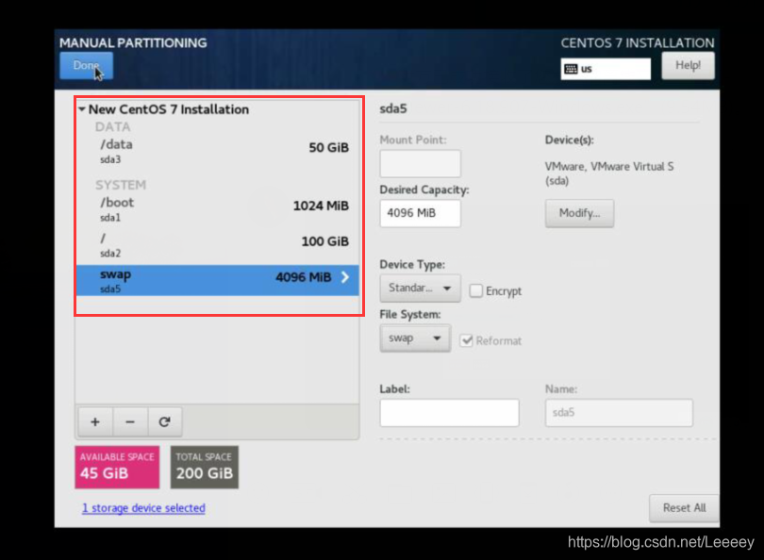Viewport: 764px width, 560px height.
Task: Click the Modify... devices button
Action: 579,213
